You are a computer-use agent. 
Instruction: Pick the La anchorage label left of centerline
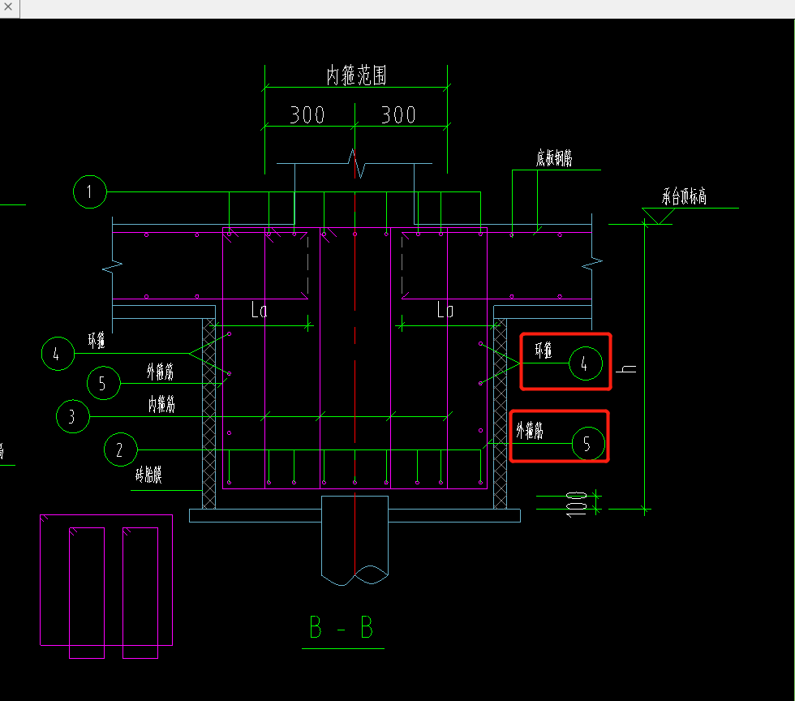259,309
